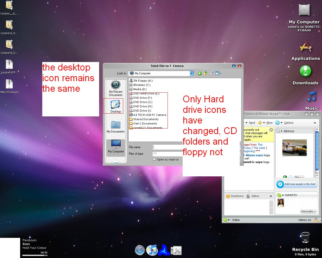322x258 pixels.
Task: Select the Windows (C:) drive
Action: tap(140, 85)
